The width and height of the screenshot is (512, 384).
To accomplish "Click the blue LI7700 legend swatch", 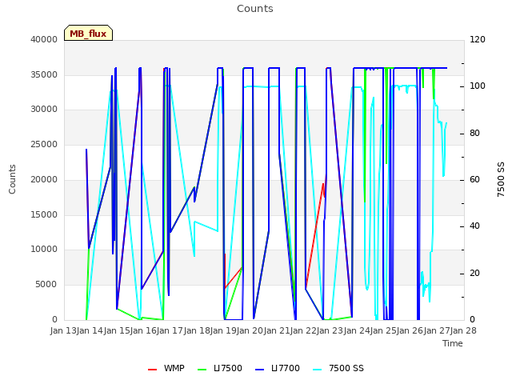I will coord(259,370).
